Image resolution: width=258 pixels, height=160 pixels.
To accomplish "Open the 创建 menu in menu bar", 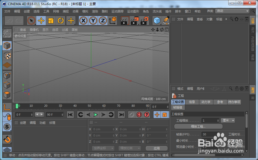I will (x=27, y=11).
